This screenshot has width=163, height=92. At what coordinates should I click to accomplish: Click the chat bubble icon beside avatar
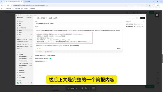coord(31,83)
